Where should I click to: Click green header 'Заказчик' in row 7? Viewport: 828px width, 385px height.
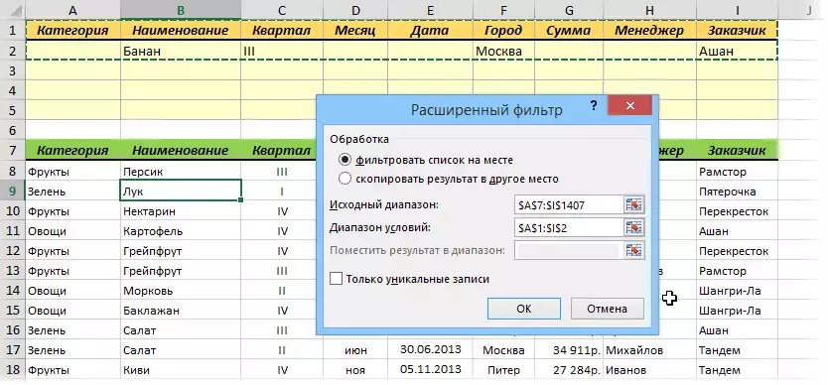(738, 151)
